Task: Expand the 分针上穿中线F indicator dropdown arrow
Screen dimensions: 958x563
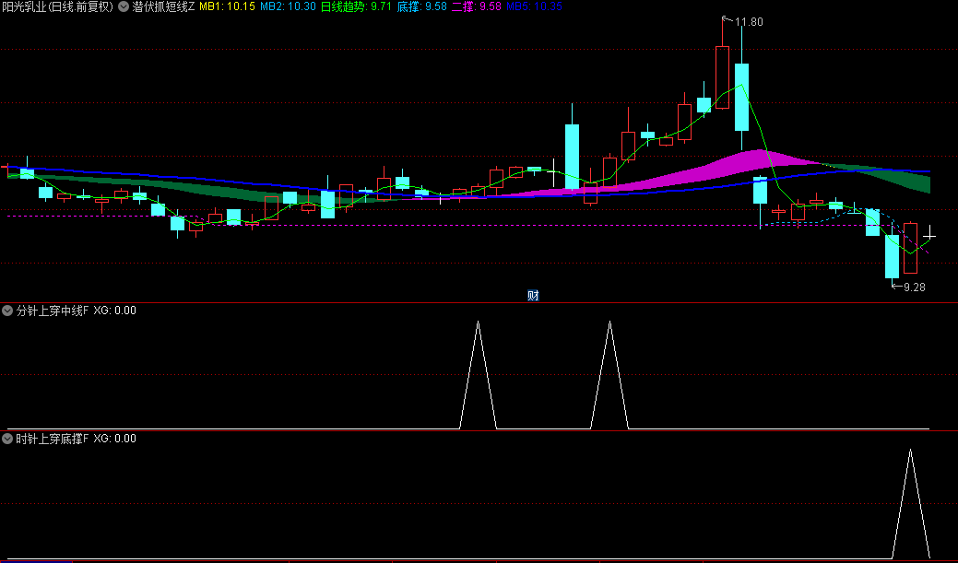Action: click(x=7, y=311)
